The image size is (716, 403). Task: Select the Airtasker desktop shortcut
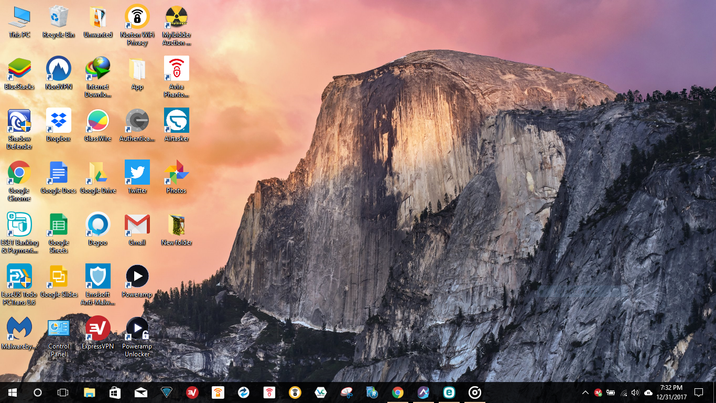pos(177,125)
